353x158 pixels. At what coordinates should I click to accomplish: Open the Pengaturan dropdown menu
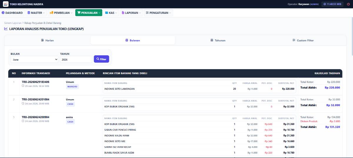point(159,13)
